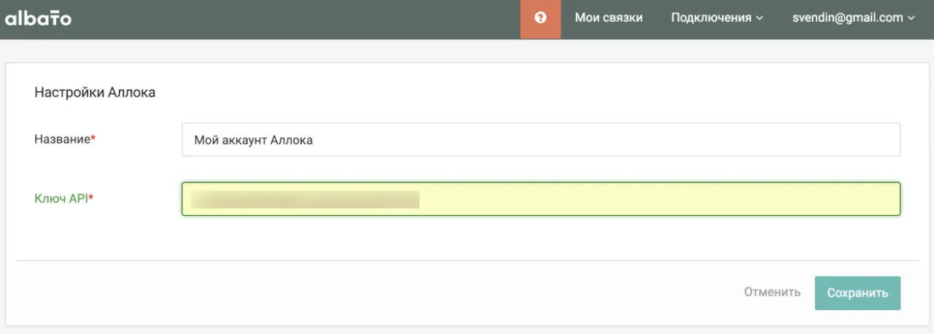Open the svendin@gmail.com account menu
Image resolution: width=934 pixels, height=334 pixels.
pos(853,18)
